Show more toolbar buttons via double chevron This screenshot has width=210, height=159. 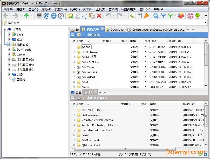click(206, 16)
